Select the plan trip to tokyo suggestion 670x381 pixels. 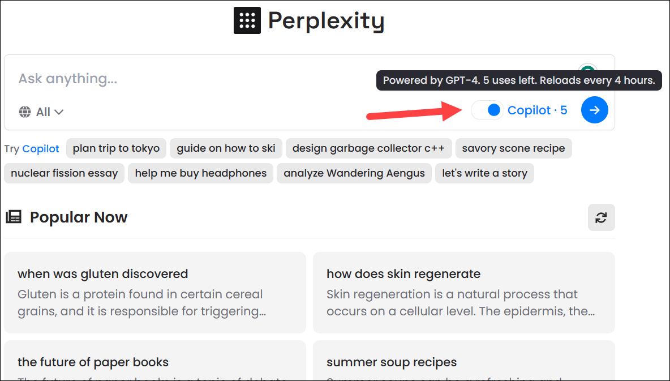click(x=116, y=148)
